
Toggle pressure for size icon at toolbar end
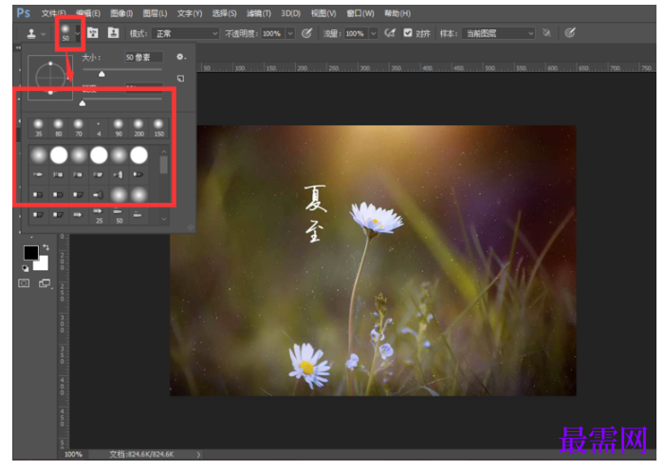tap(569, 32)
